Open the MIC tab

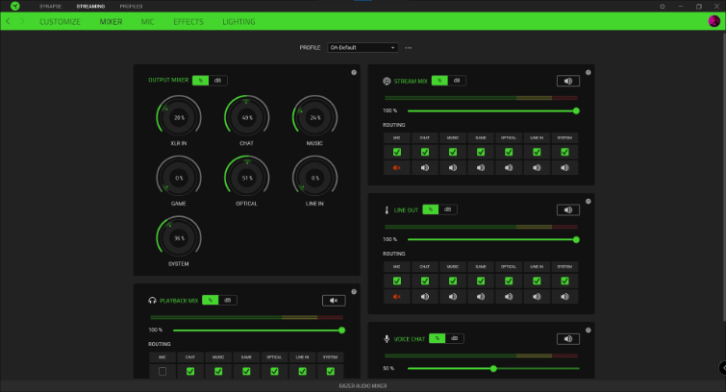148,22
